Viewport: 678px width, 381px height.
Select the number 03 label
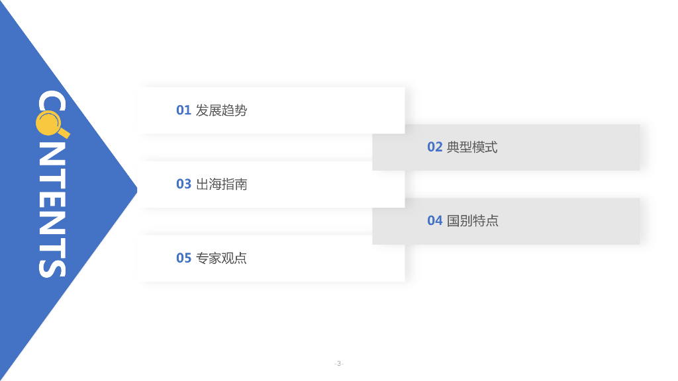[x=183, y=185]
